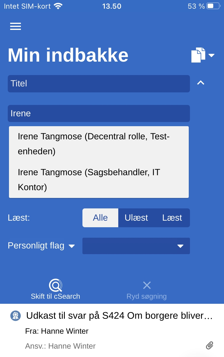Tap the battery indicator in status bar
The image size is (224, 357).
click(213, 6)
